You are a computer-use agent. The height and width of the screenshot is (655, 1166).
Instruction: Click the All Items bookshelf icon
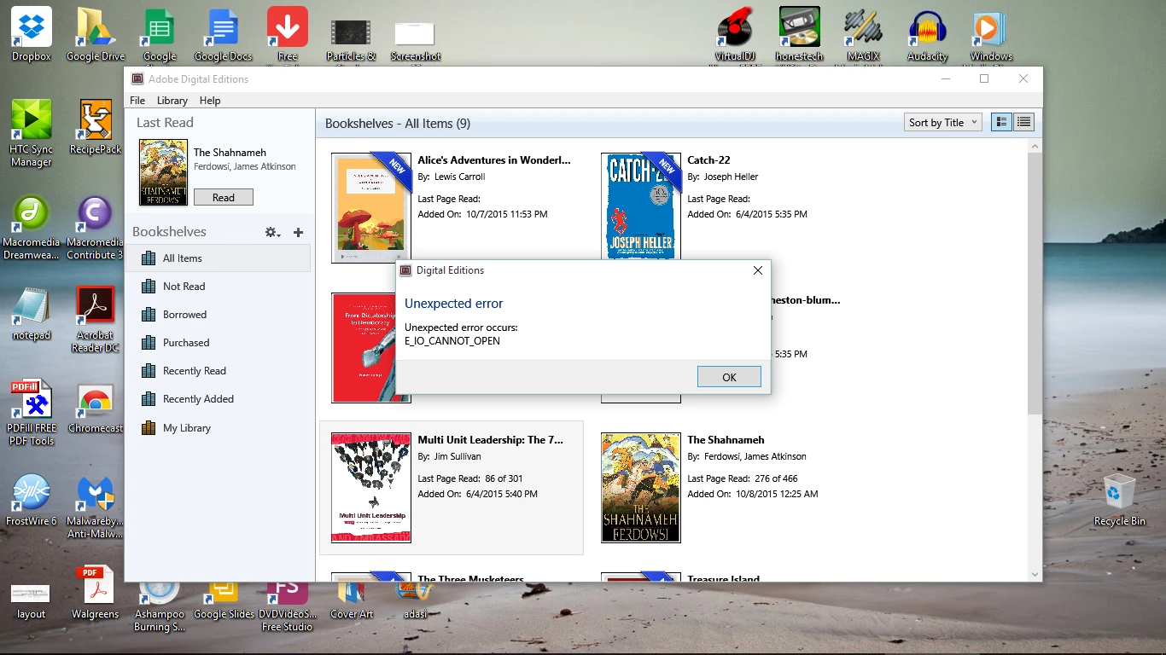(x=149, y=258)
